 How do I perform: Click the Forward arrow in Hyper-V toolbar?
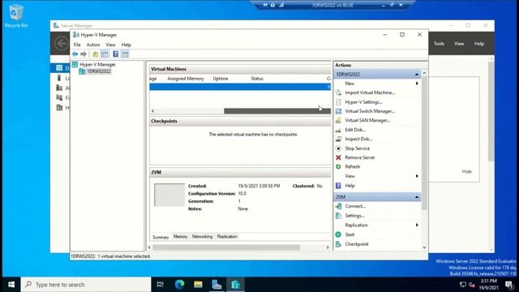point(84,54)
